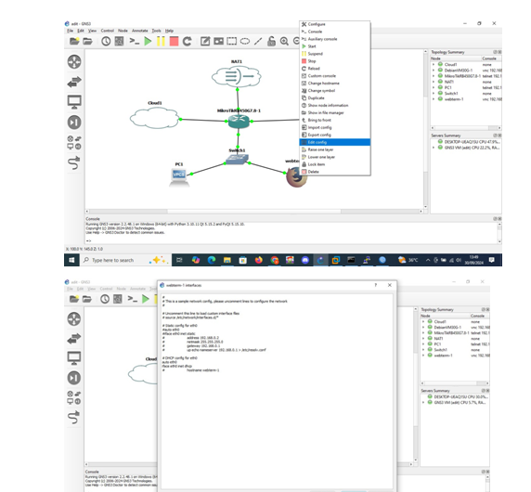
Task: Open Microsoft Edge from the taskbar
Action: pyautogui.click(x=212, y=260)
